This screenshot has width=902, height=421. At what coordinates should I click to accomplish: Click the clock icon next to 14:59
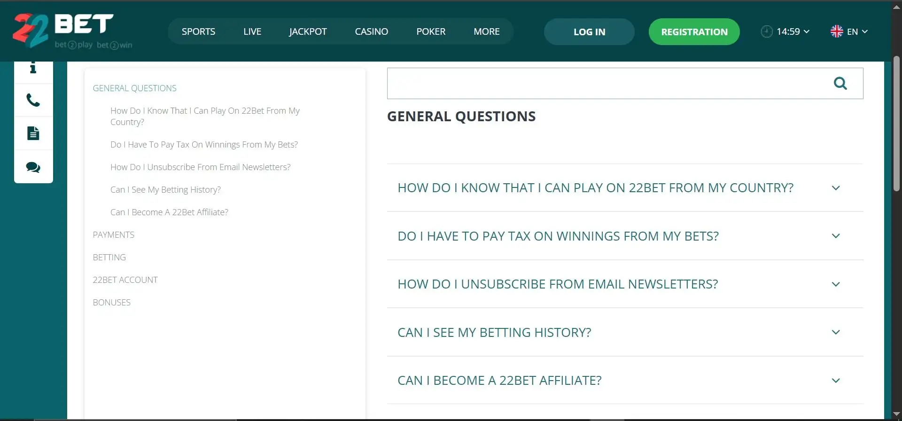click(x=766, y=31)
